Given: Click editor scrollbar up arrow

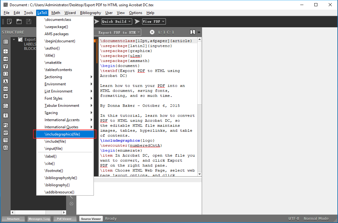Looking at the screenshot, I should (x=199, y=39).
